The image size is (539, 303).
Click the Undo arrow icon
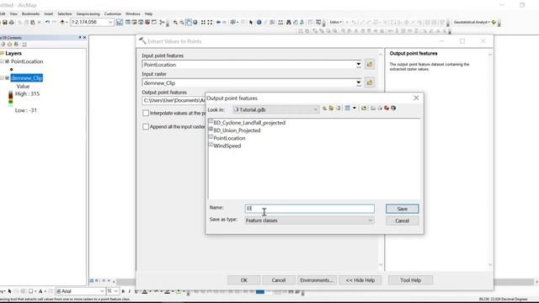click(47, 23)
